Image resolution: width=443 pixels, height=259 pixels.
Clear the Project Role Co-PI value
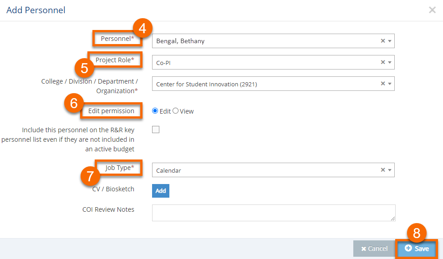[x=383, y=62]
